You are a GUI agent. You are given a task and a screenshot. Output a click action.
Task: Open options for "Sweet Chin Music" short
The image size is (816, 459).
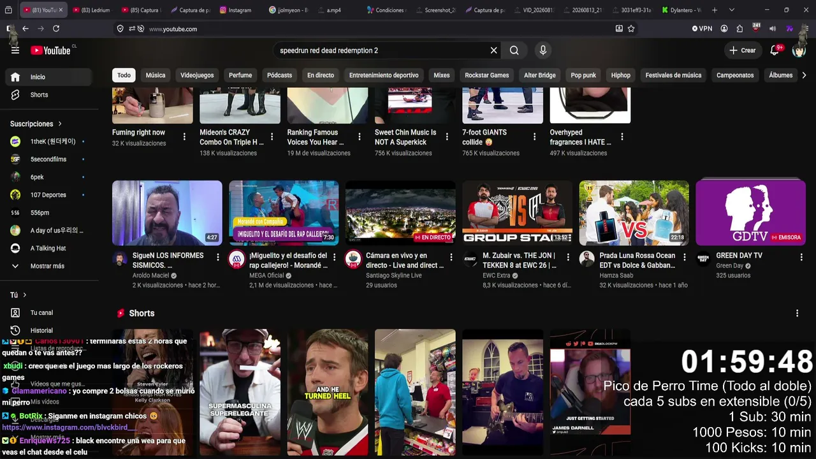pos(447,136)
